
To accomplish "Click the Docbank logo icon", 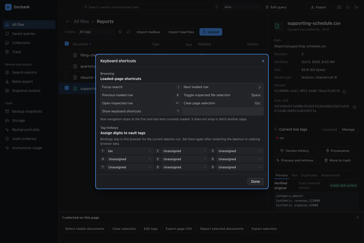I will [x=8, y=7].
